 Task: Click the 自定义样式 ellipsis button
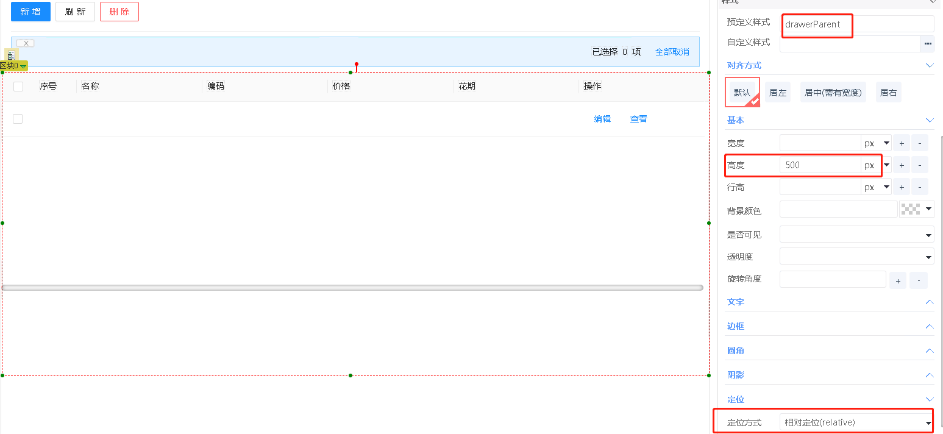[927, 43]
